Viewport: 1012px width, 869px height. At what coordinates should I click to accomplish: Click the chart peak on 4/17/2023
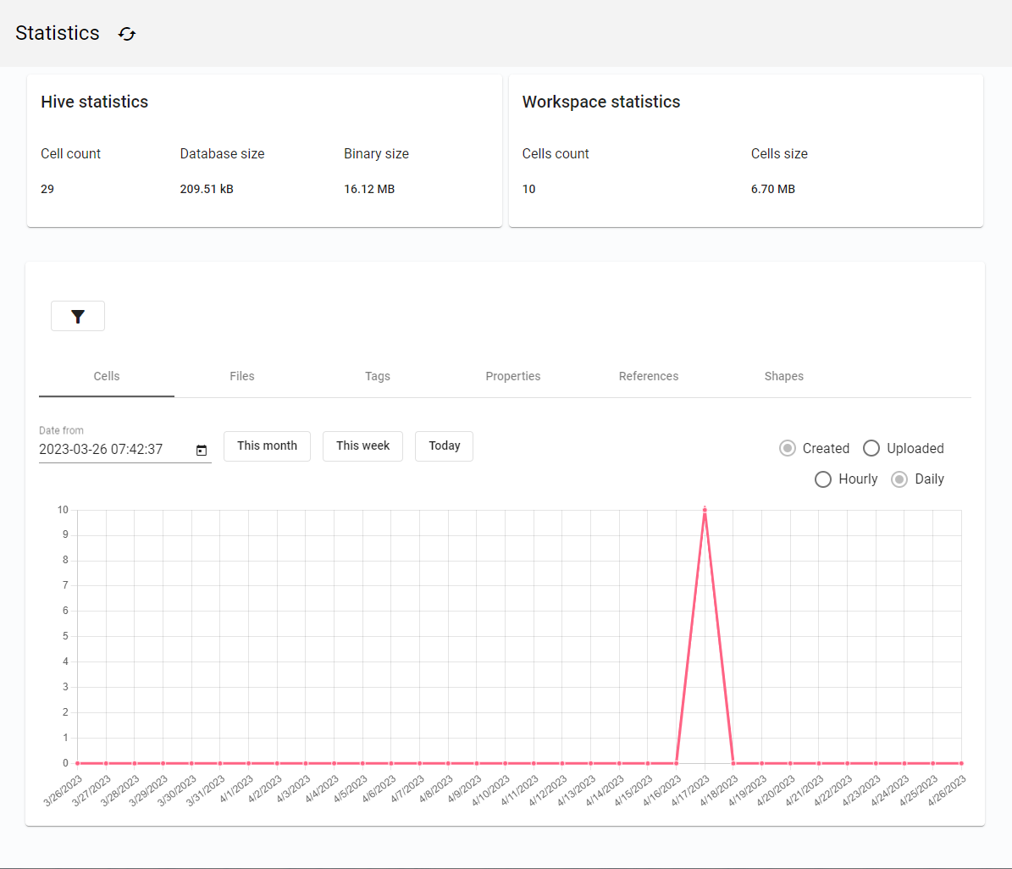click(x=705, y=510)
